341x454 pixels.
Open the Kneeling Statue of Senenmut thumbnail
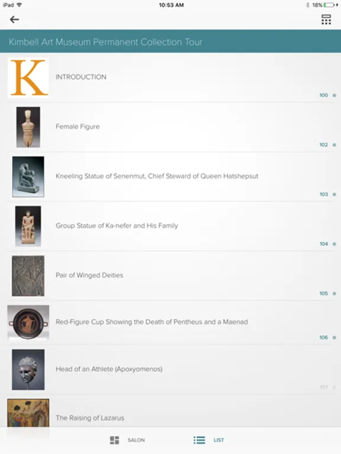click(x=28, y=177)
